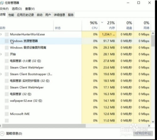This screenshot has width=157, height=140.
Task: Click the 13.2 MB memory cell
Action: [108, 107]
